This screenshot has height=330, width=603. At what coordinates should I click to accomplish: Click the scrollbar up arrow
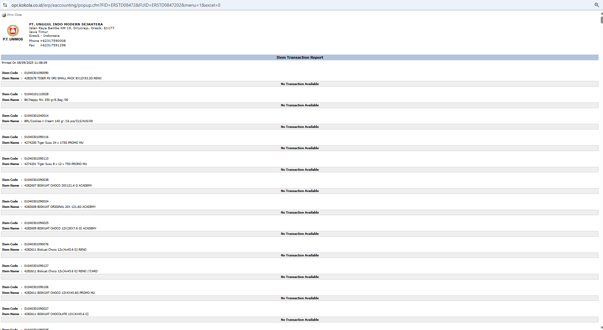(601, 13)
